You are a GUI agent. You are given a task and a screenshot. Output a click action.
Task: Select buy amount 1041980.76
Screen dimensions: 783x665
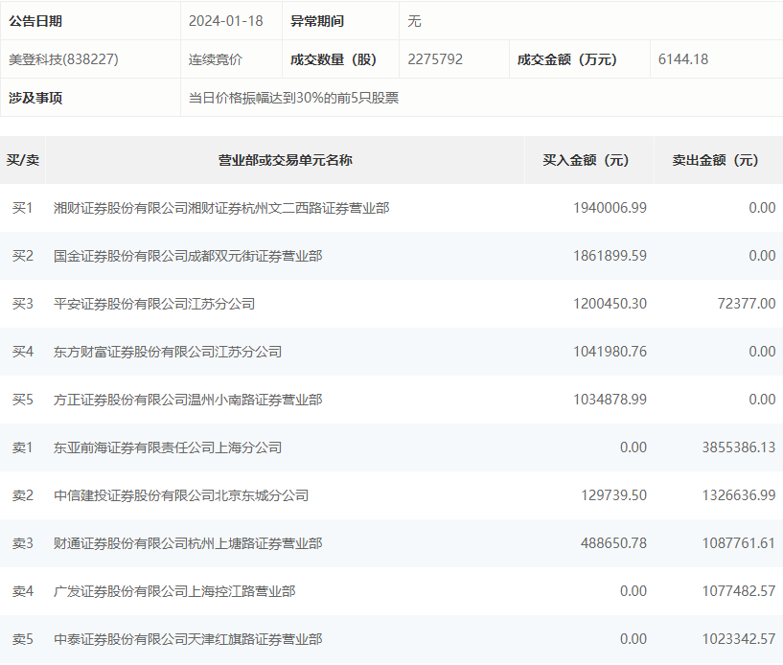(x=610, y=352)
